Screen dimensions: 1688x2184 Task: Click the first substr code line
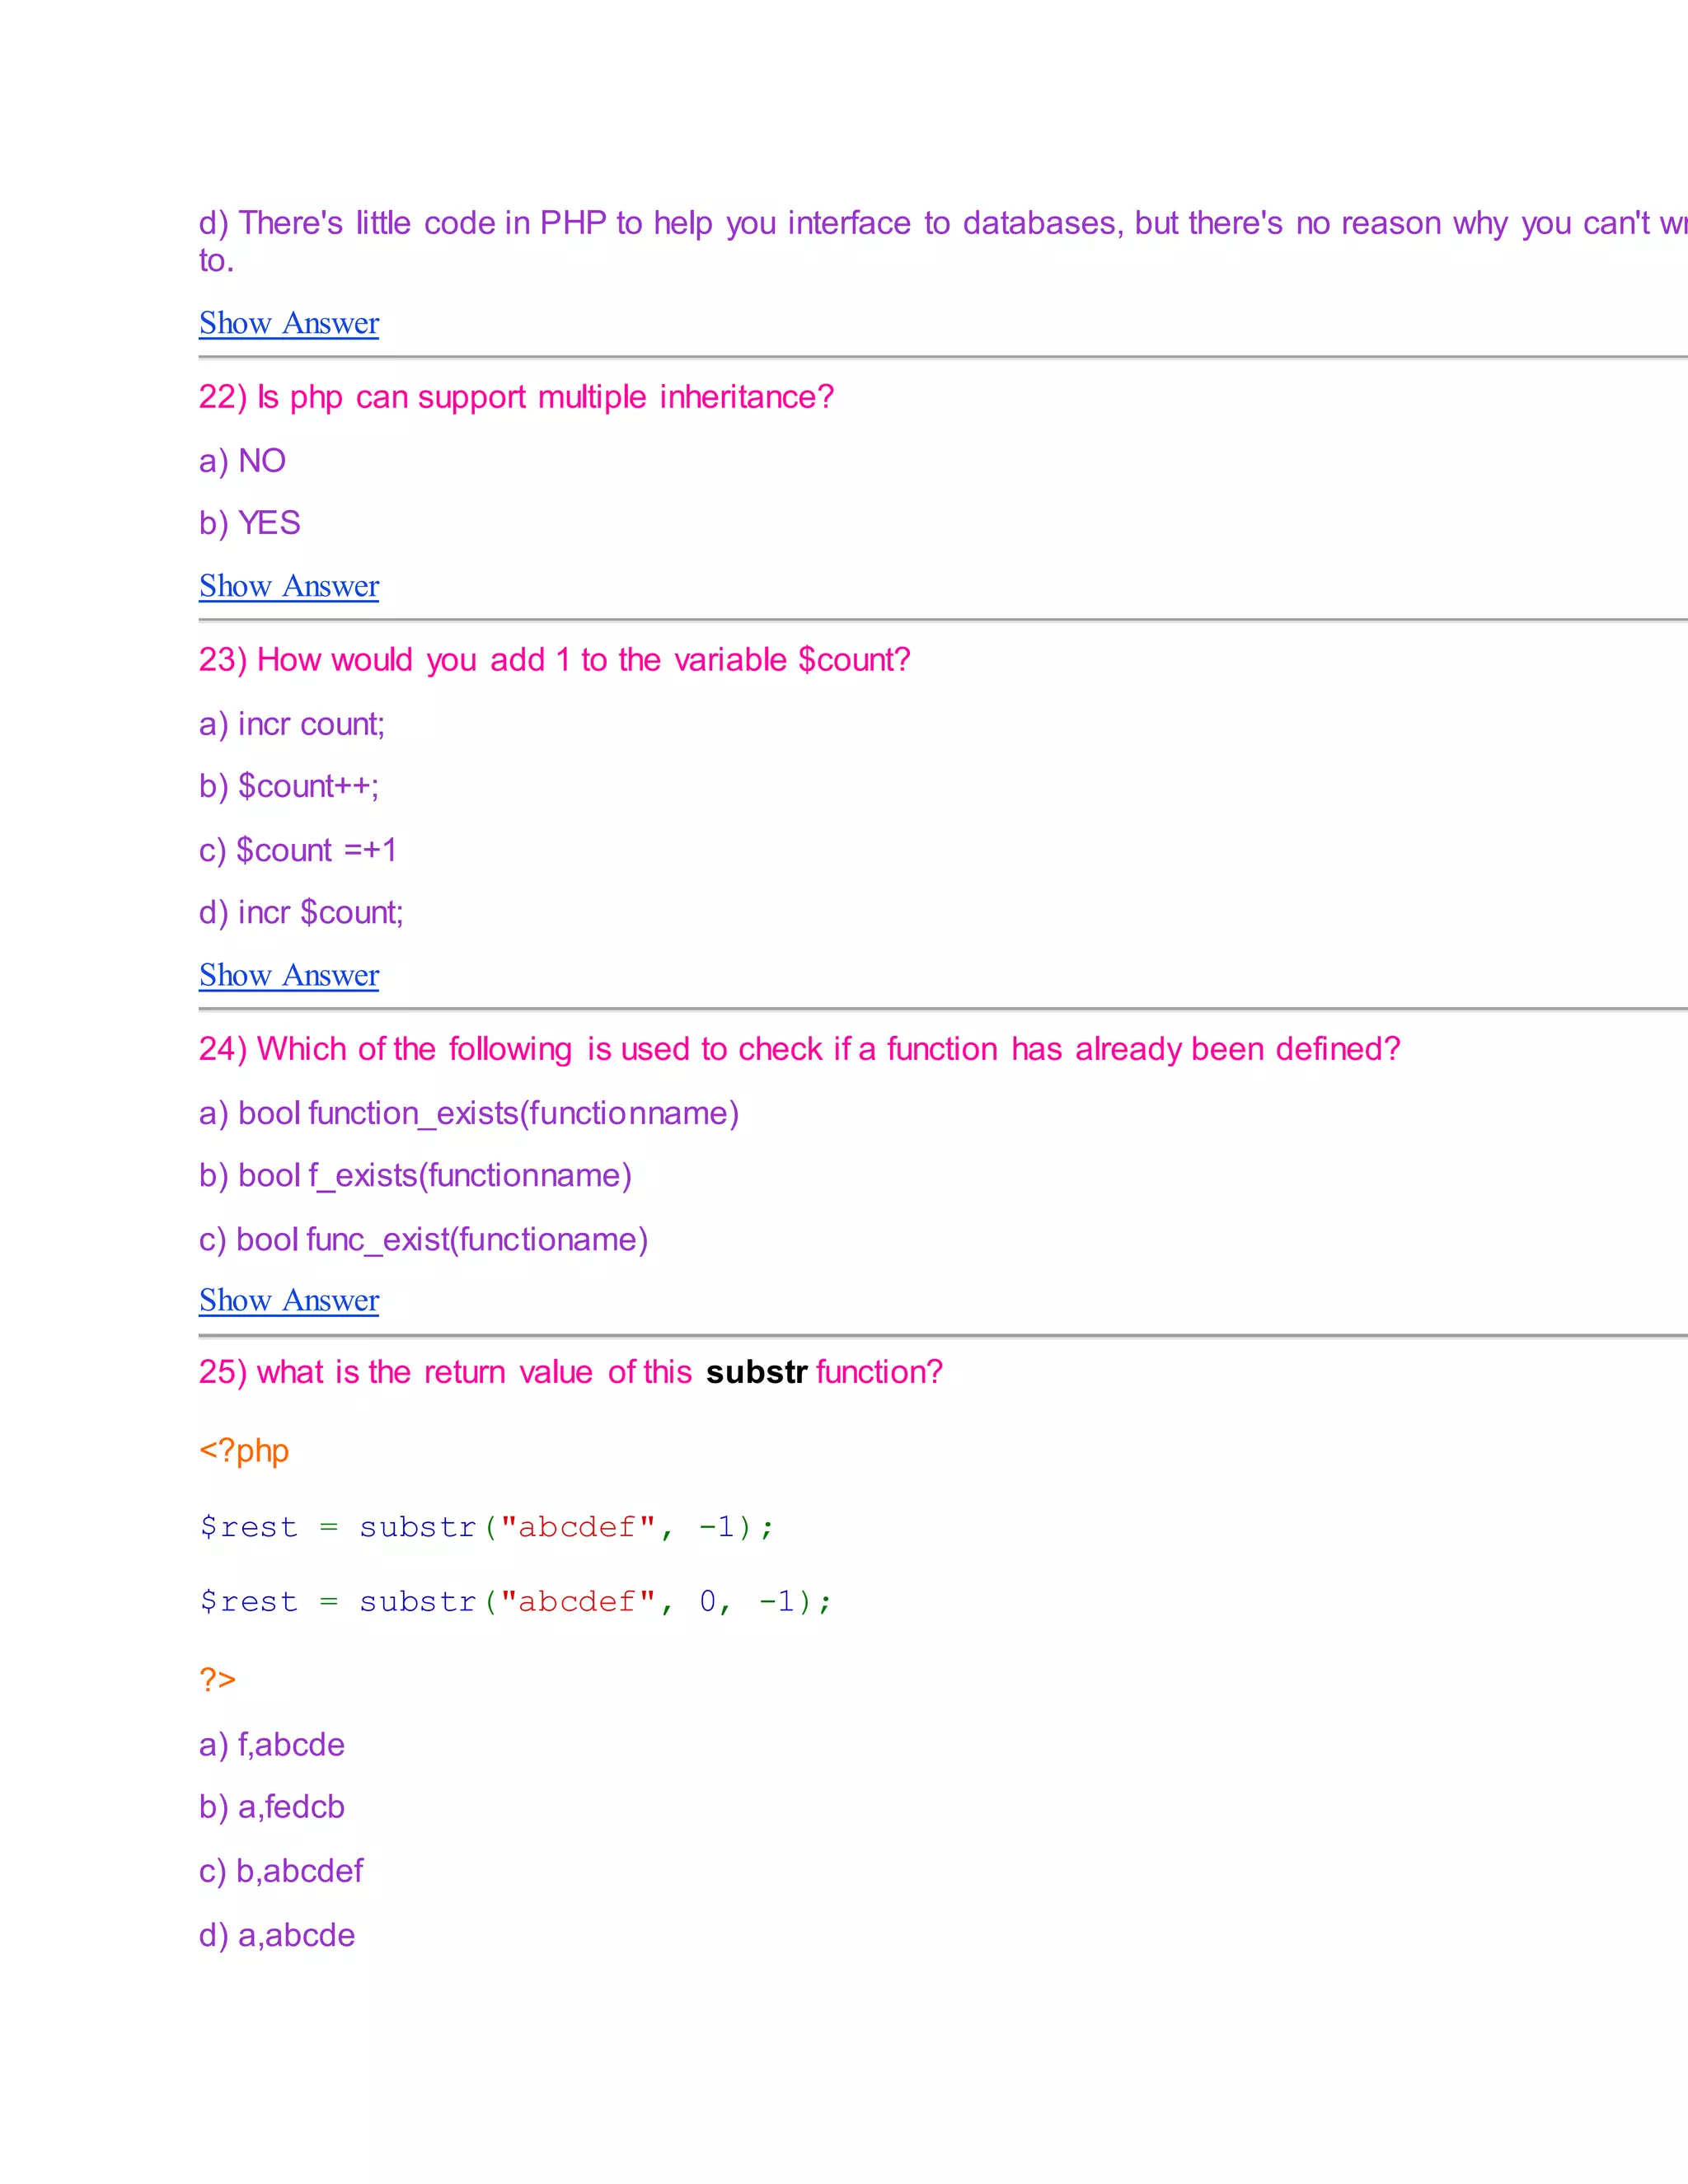tap(487, 1528)
